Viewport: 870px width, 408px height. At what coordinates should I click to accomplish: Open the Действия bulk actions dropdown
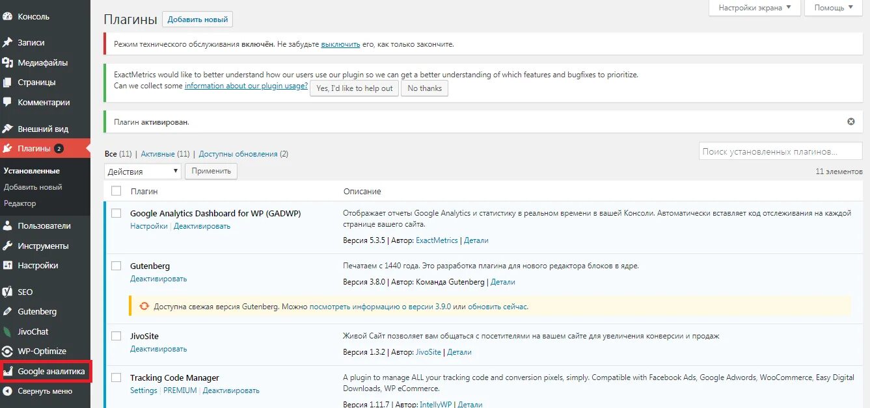143,172
